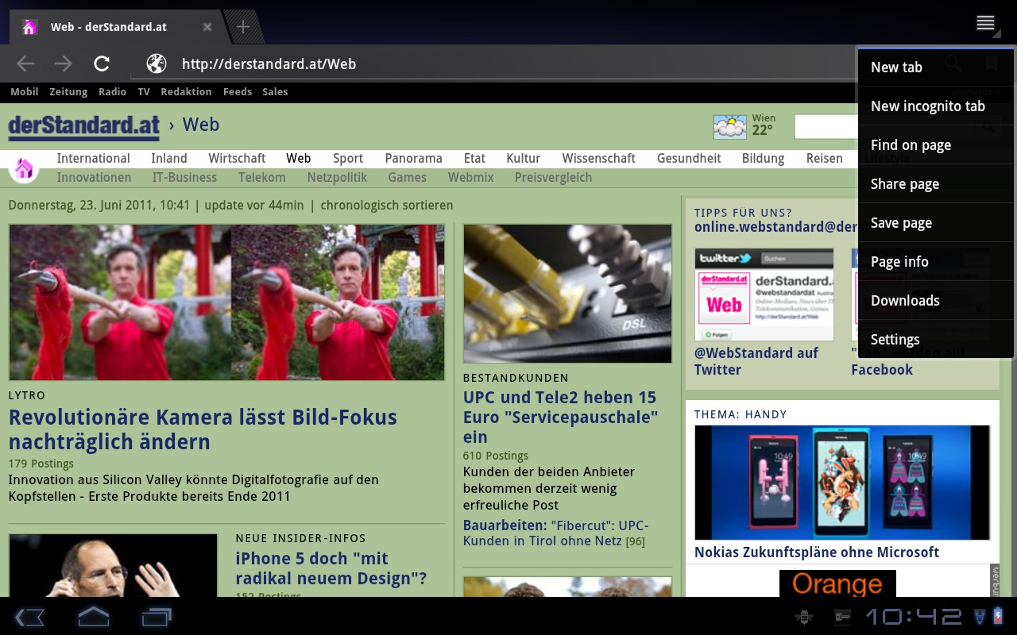Go forward with the browser forward arrow
The image size is (1017, 635).
(64, 63)
